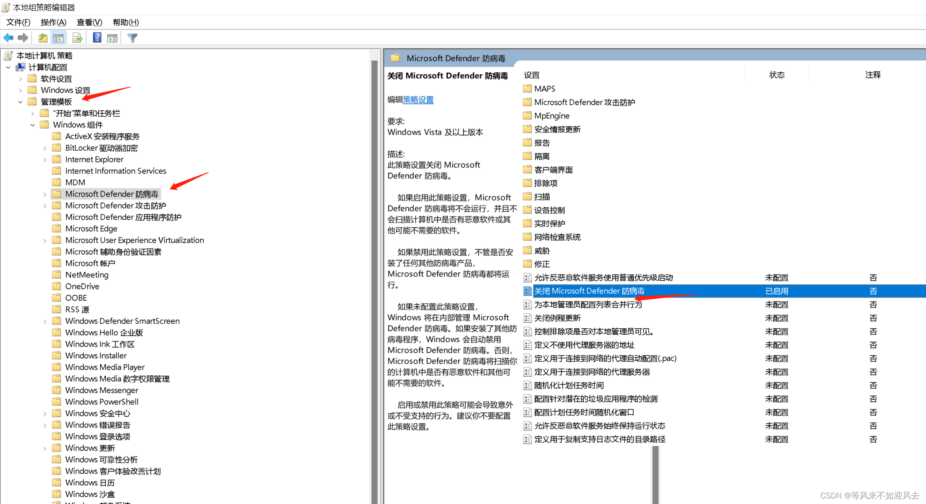
Task: Collapse the Windows 组件 tree node
Action: pos(33,125)
